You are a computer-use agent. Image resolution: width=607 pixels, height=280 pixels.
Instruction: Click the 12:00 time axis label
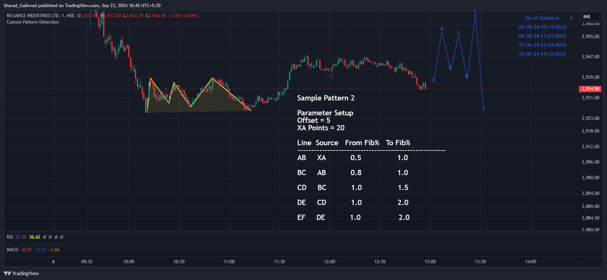point(329,262)
